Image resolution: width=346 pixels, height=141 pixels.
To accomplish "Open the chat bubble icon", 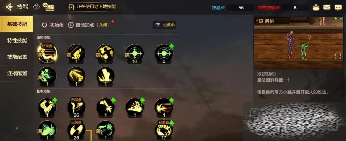I will pyautogui.click(x=338, y=8).
